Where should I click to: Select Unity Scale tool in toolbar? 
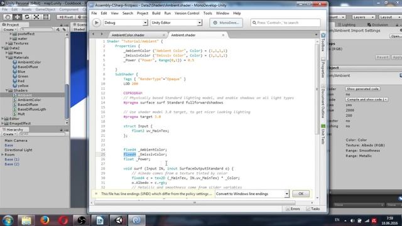[x=36, y=17]
